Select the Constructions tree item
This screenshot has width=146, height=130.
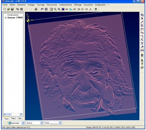(x=13, y=15)
